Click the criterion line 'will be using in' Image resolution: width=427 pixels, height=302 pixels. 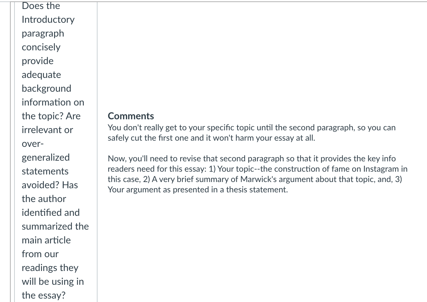click(x=53, y=282)
